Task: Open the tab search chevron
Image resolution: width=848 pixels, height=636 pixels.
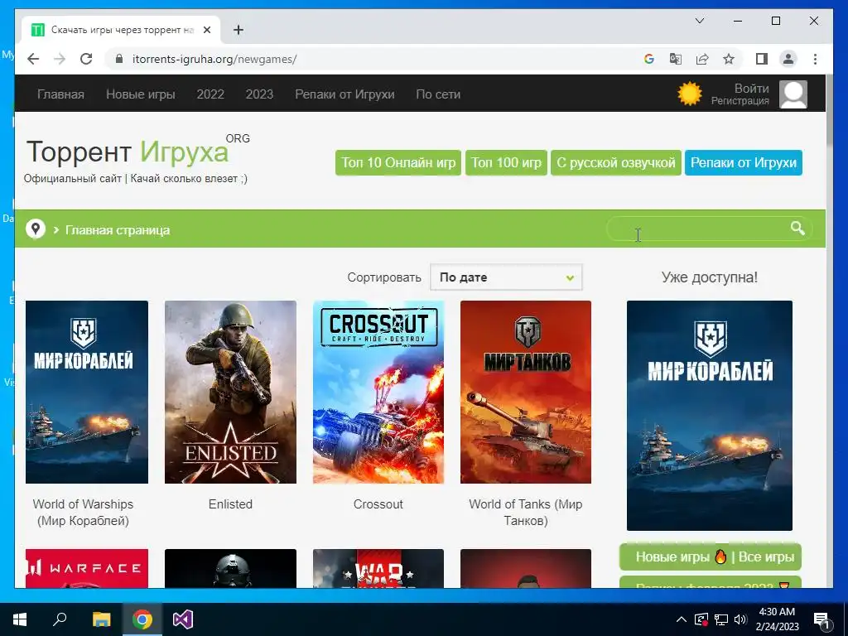Action: [x=699, y=21]
